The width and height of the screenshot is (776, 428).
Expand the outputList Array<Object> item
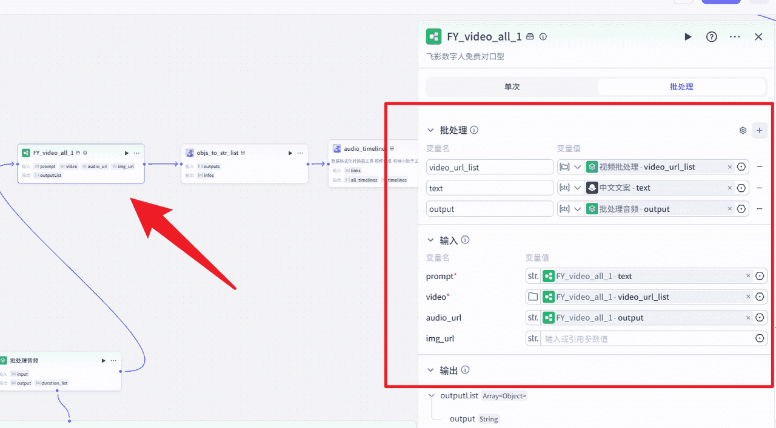pos(430,395)
